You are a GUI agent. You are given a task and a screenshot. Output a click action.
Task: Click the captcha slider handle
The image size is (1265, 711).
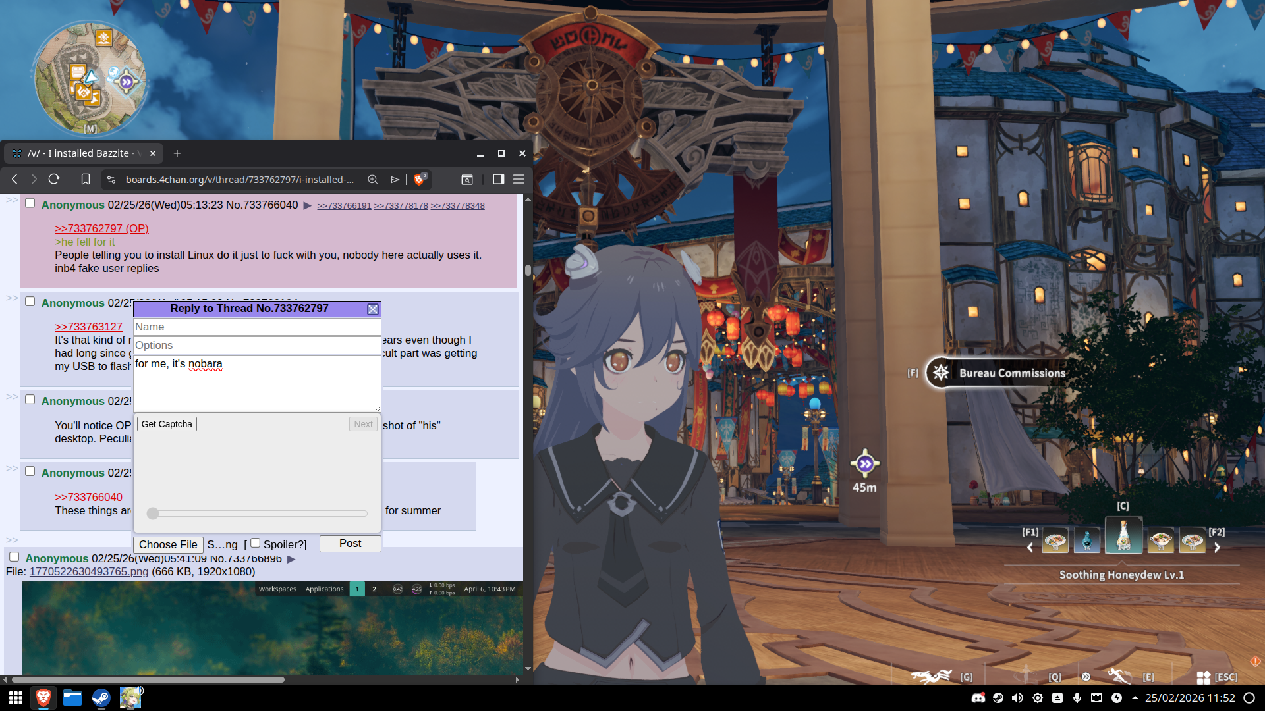(x=153, y=513)
